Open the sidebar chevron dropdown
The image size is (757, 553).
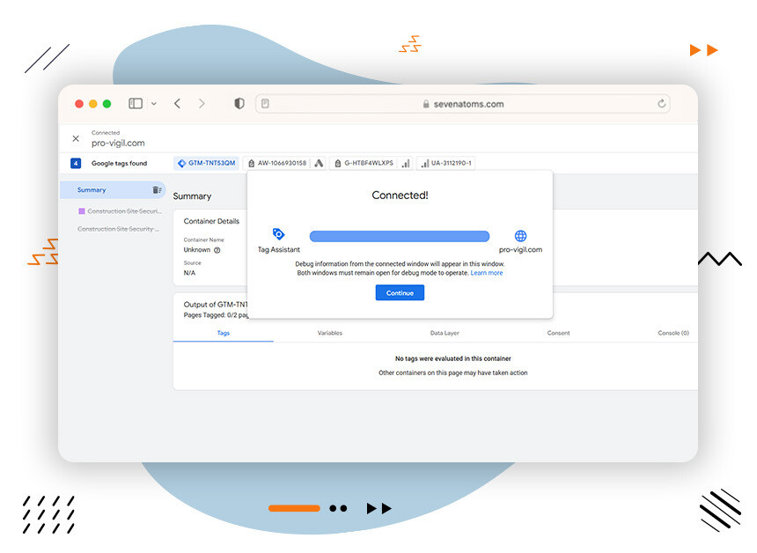click(153, 103)
